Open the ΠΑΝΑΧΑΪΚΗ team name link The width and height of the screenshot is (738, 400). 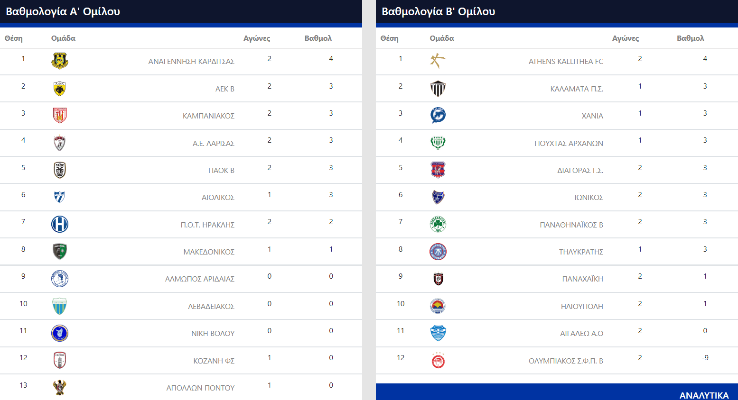(x=582, y=279)
